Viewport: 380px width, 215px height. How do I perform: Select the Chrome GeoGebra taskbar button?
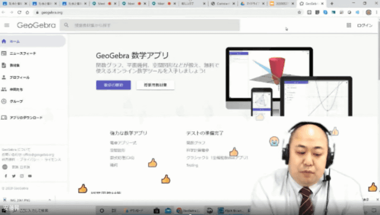coord(188,211)
